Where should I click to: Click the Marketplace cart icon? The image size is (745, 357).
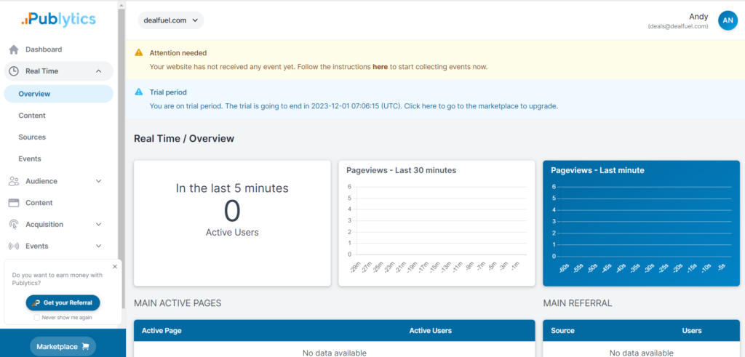tap(86, 347)
